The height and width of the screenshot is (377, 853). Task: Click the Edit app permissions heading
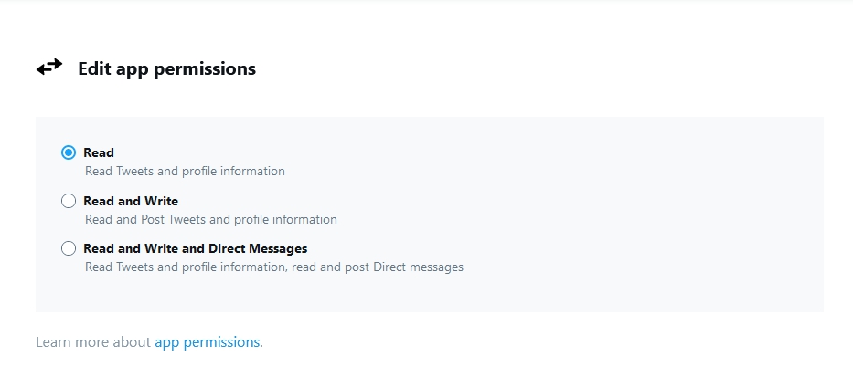pos(166,68)
